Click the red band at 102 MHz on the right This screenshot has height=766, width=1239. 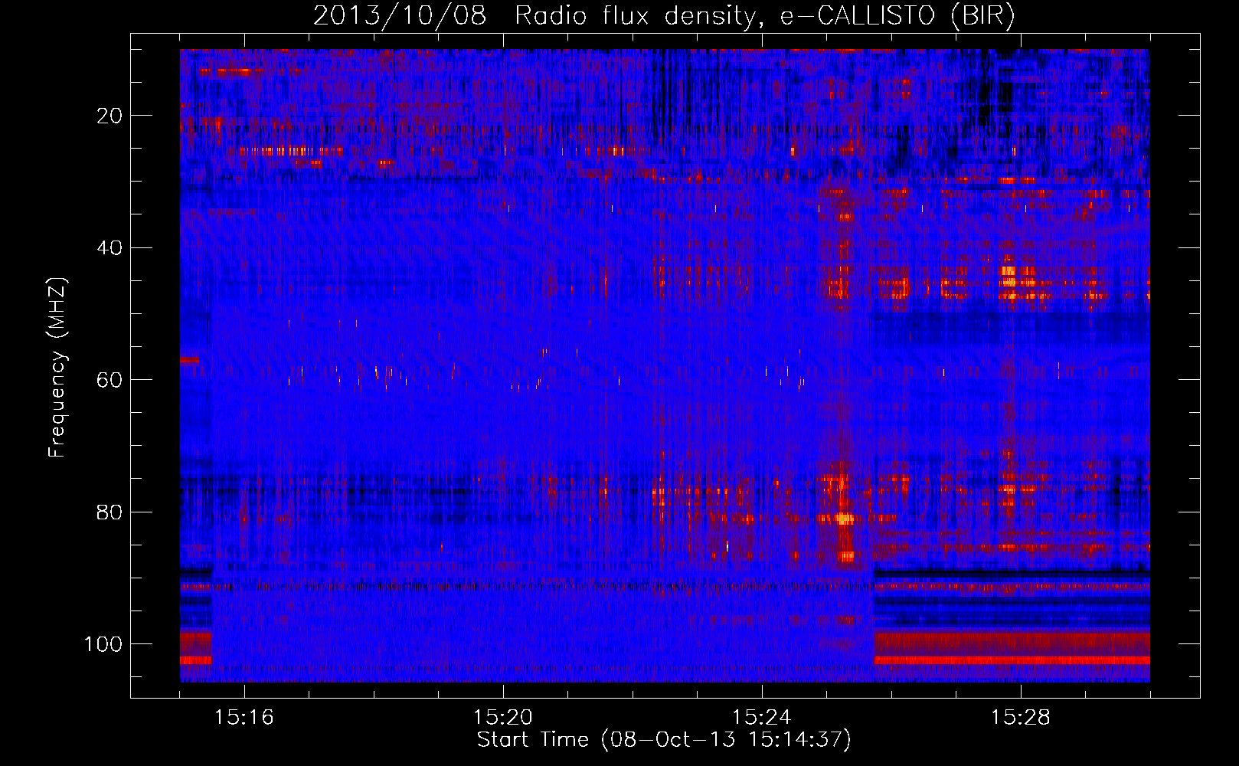pos(1012,660)
